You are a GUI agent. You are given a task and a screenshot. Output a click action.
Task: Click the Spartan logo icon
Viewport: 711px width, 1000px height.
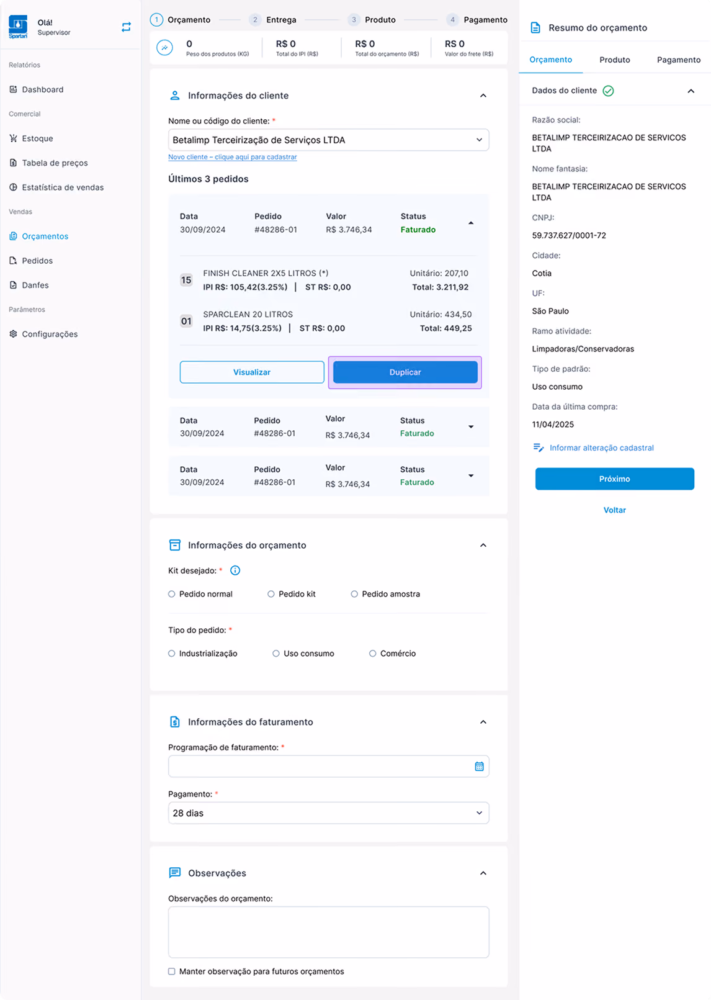point(18,27)
